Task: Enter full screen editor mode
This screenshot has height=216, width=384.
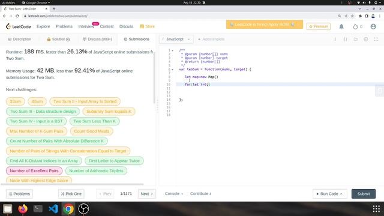Action: point(376,39)
